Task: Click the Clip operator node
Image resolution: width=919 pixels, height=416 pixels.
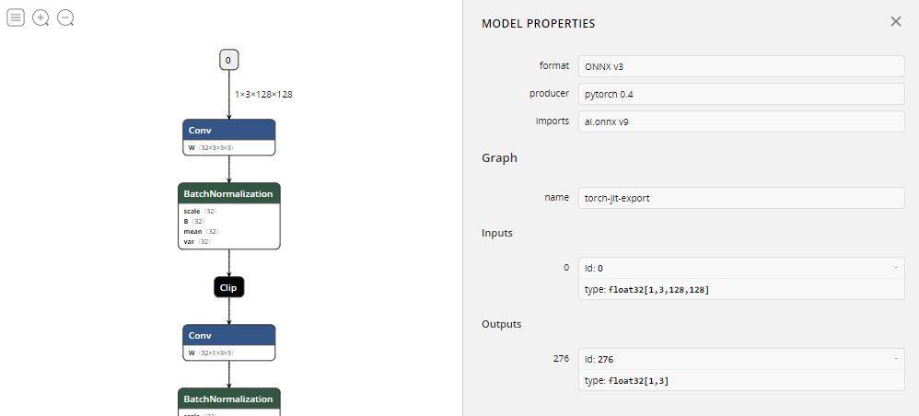Action: 228,287
